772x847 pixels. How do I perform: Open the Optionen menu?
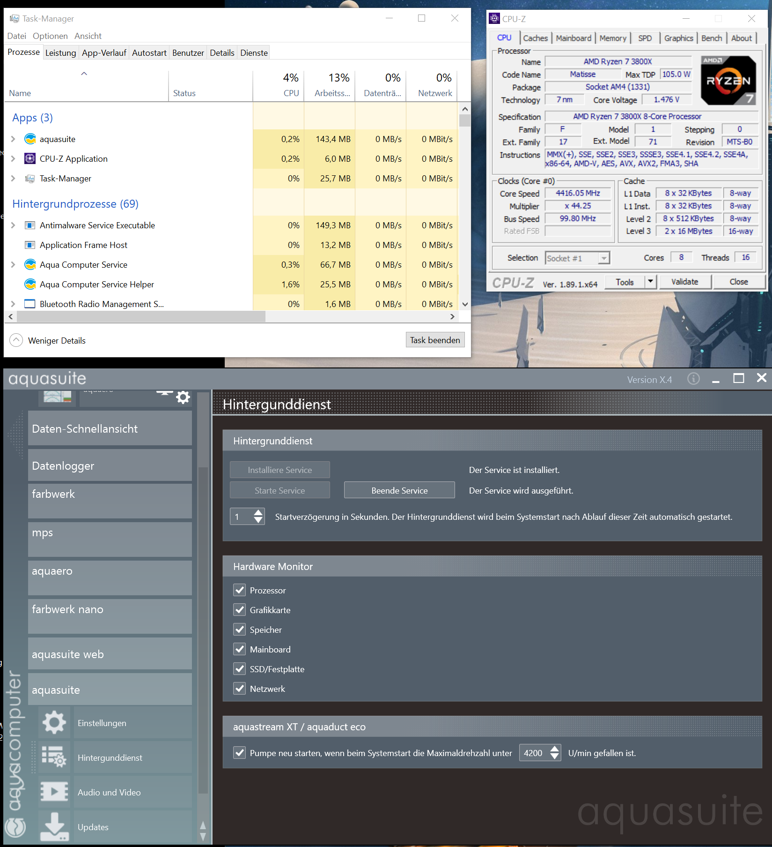coord(50,36)
